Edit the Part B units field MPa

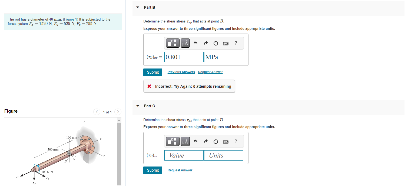pyautogui.click(x=224, y=57)
